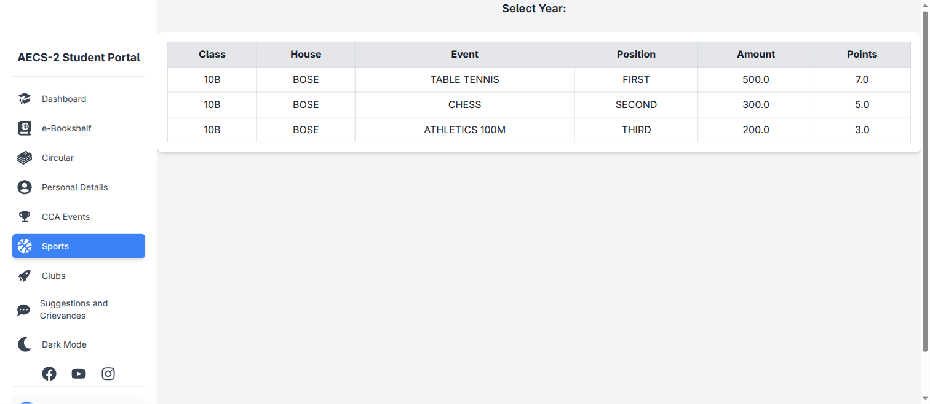Switch to the Sports section

point(55,246)
